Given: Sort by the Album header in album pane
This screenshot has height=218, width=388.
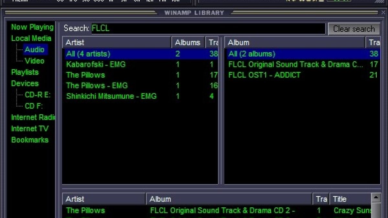Looking at the screenshot, I should [x=295, y=42].
